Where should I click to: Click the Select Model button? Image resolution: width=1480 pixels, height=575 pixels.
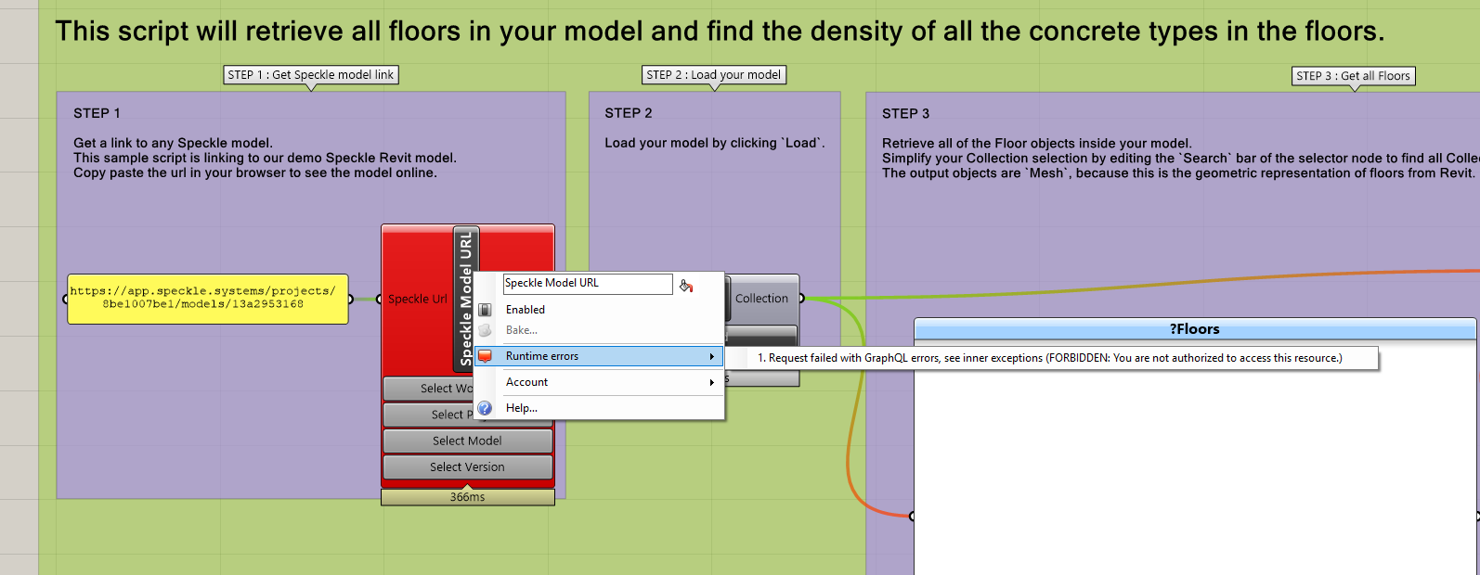467,441
